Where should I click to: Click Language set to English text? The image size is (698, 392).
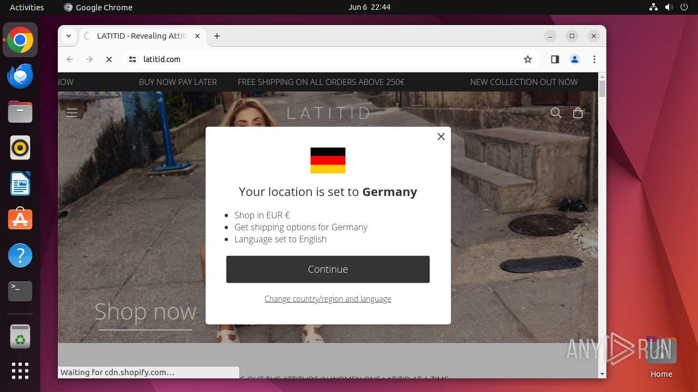pyautogui.click(x=280, y=239)
